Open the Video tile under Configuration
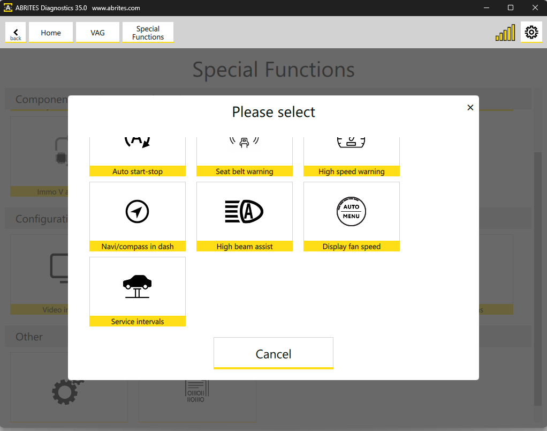Image resolution: width=547 pixels, height=431 pixels. pos(39,274)
